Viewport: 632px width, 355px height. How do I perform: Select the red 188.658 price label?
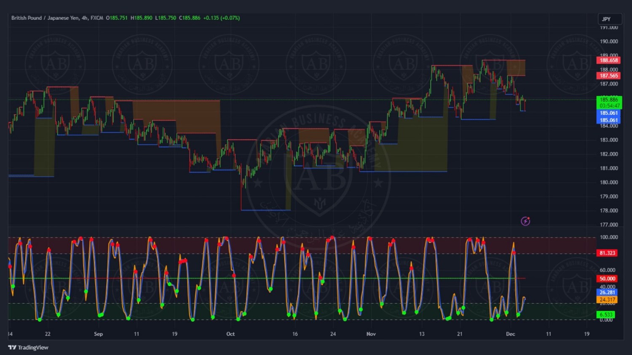(608, 60)
